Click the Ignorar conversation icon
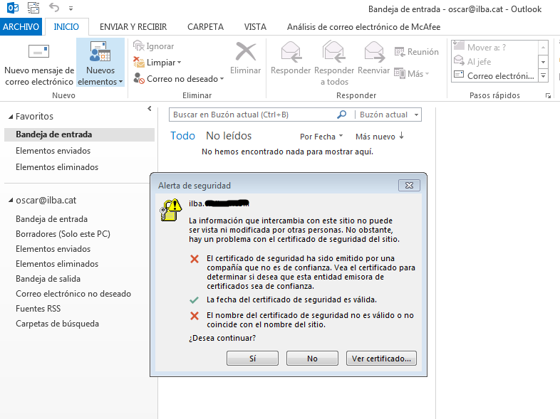The image size is (560, 419). tap(138, 46)
